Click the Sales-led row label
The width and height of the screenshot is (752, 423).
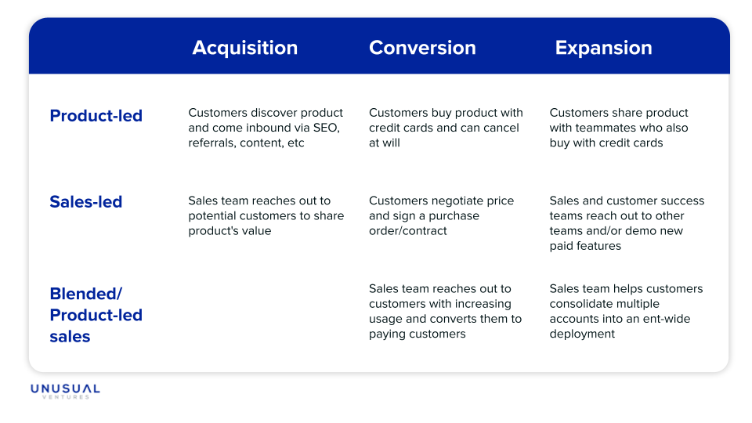point(86,201)
